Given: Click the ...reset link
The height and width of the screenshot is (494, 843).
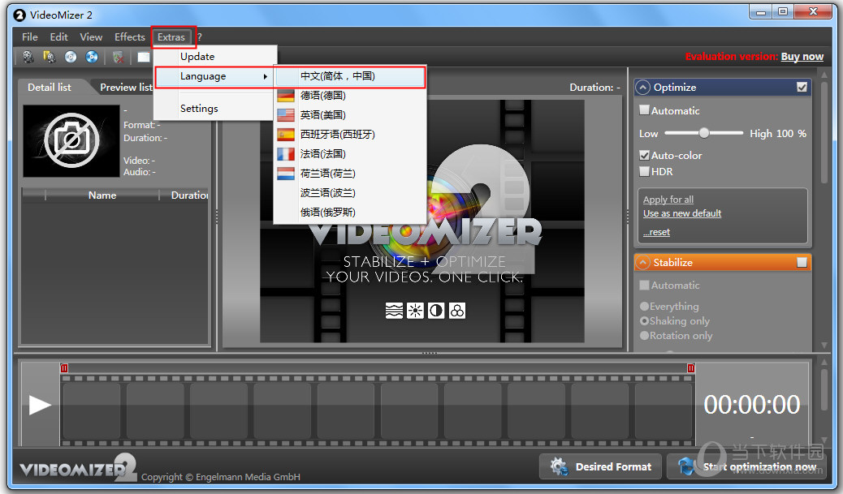Looking at the screenshot, I should coord(656,232).
